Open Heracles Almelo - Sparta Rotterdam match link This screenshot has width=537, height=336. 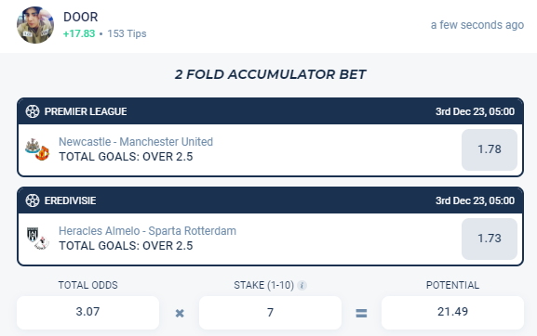(148, 231)
